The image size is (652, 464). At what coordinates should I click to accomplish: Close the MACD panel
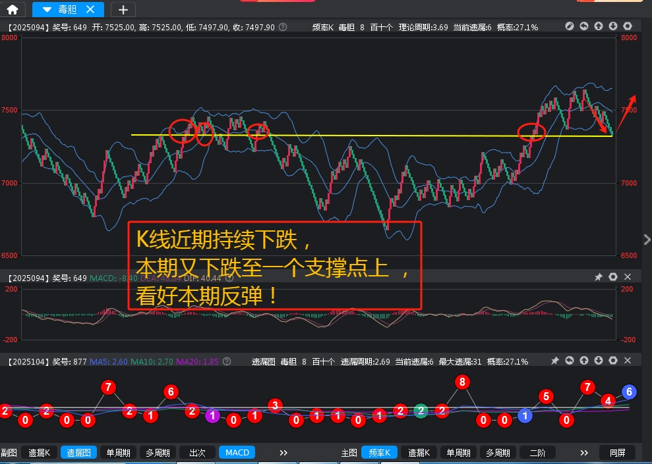(628, 277)
